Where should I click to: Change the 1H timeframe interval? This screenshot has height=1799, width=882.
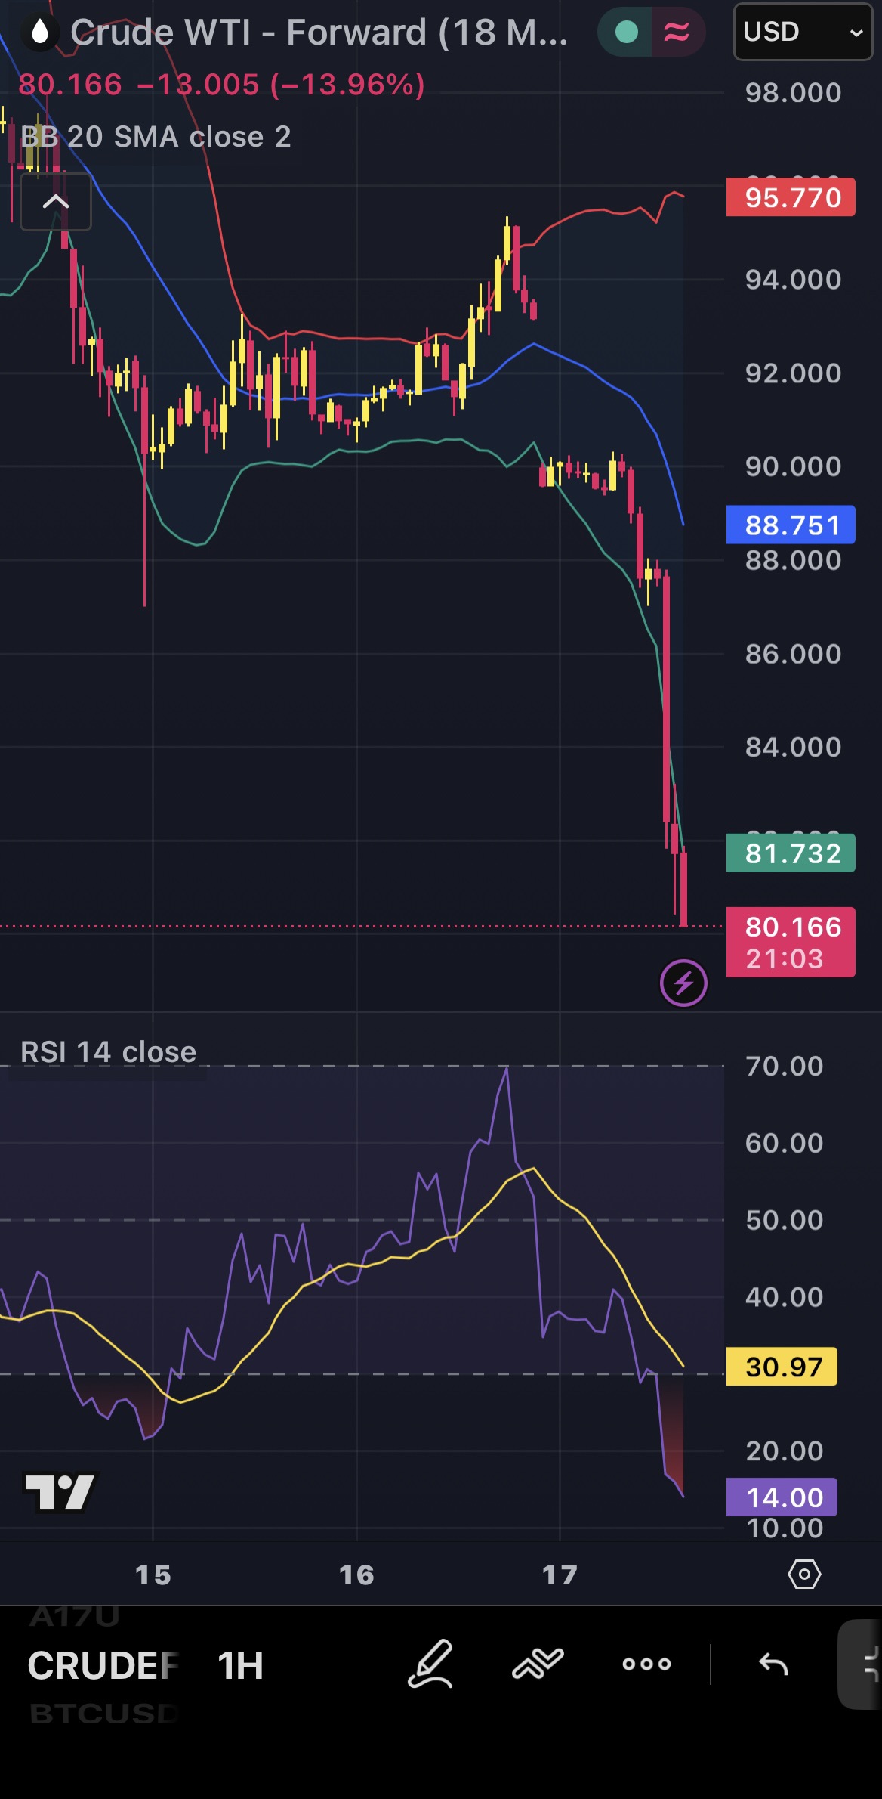tap(240, 1665)
